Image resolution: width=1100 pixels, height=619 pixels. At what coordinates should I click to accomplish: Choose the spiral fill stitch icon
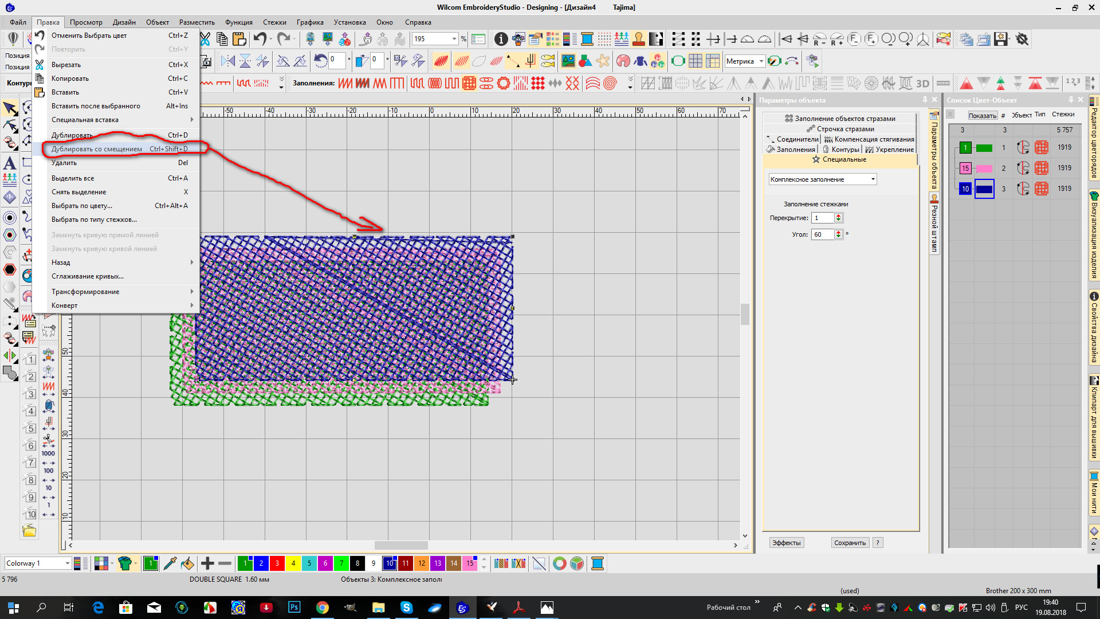point(610,83)
